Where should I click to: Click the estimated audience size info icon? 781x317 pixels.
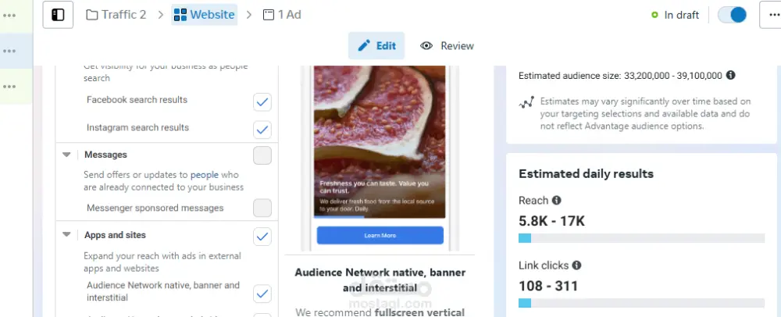[x=731, y=76]
